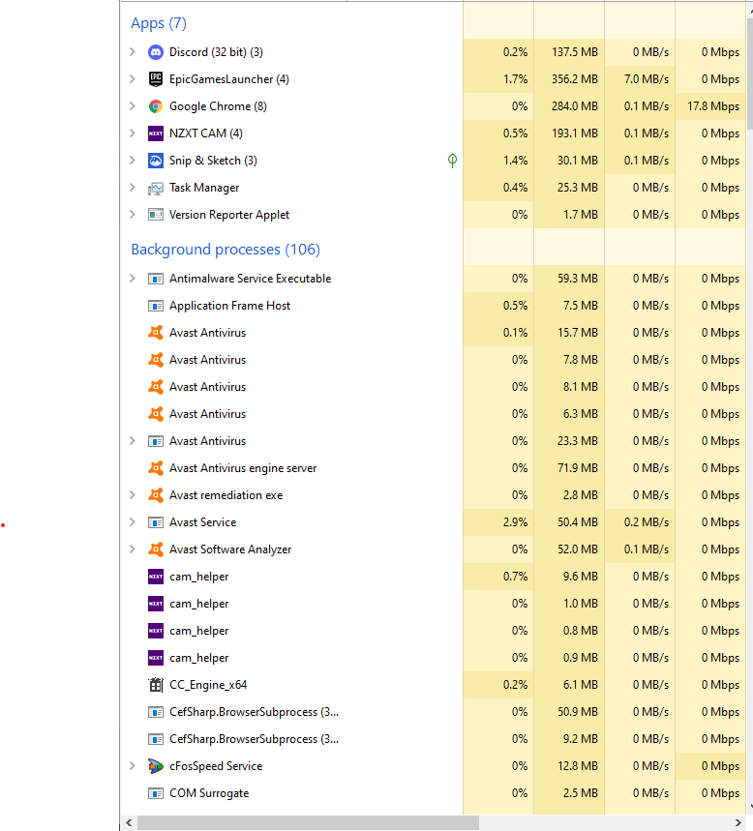Click the Task Manager icon

(156, 188)
